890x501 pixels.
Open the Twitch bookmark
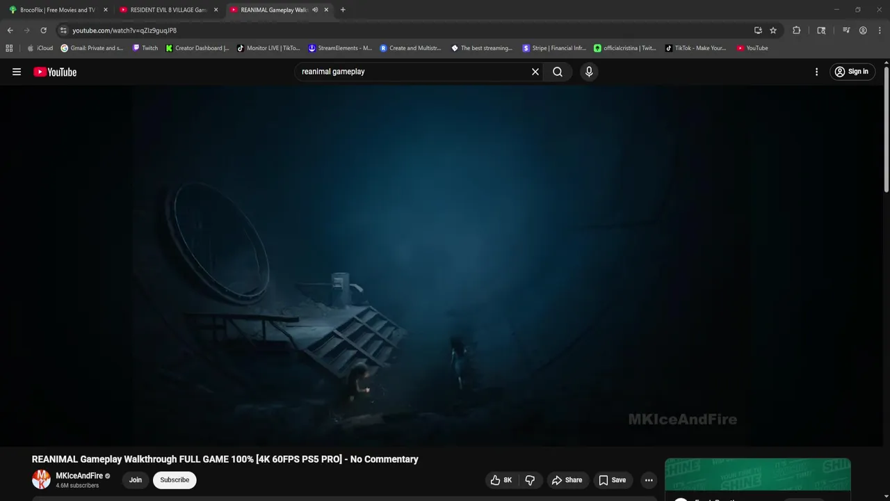click(145, 48)
